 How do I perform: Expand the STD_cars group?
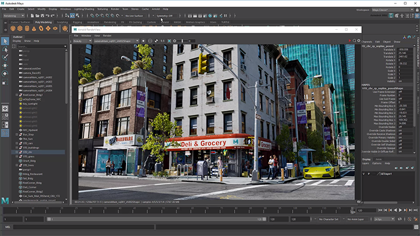(x=16, y=143)
